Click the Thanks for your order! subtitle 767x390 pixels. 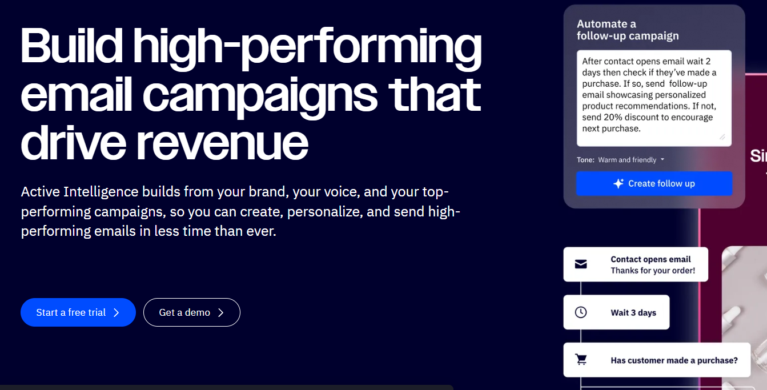[x=653, y=271]
